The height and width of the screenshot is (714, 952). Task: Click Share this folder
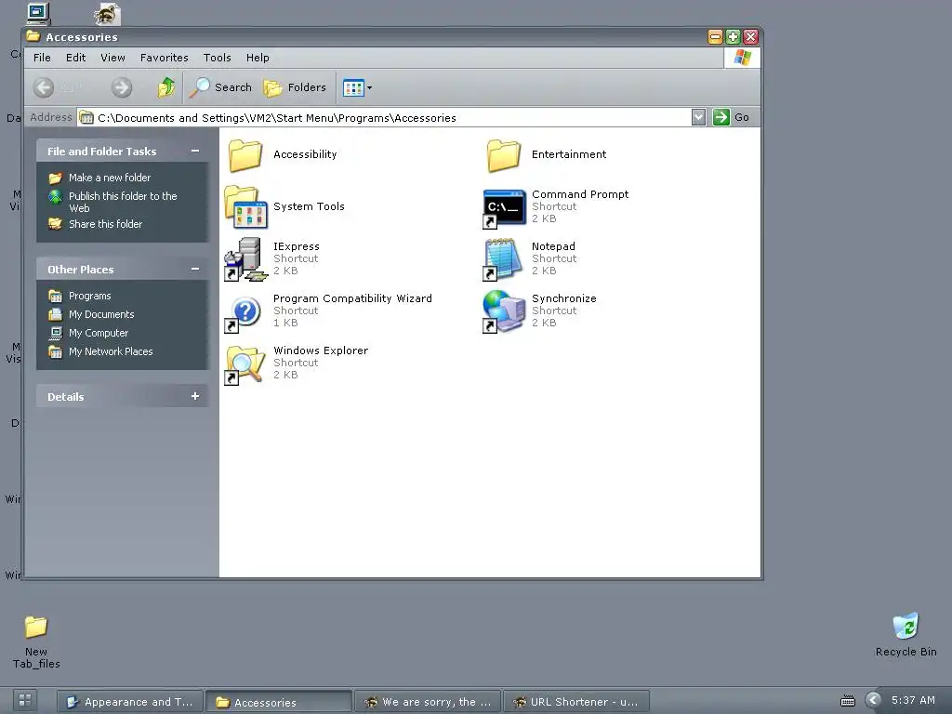(x=105, y=224)
